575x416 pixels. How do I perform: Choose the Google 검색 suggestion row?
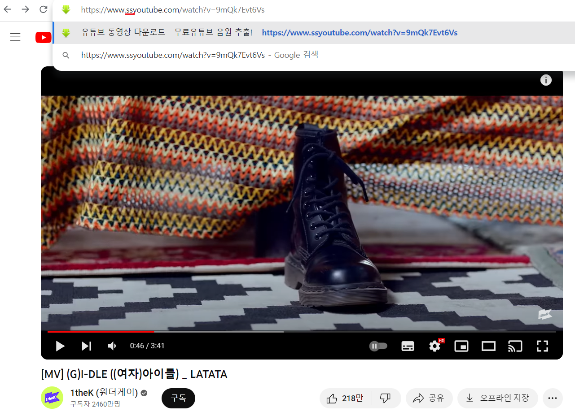[314, 55]
